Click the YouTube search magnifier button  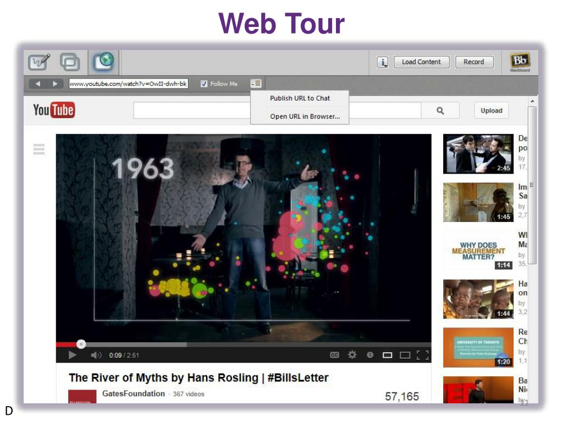pos(440,111)
